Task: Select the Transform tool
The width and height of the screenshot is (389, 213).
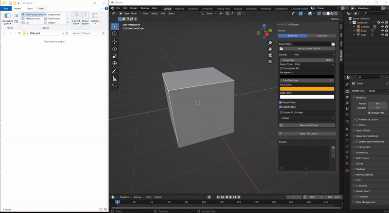Action: pyautogui.click(x=114, y=64)
